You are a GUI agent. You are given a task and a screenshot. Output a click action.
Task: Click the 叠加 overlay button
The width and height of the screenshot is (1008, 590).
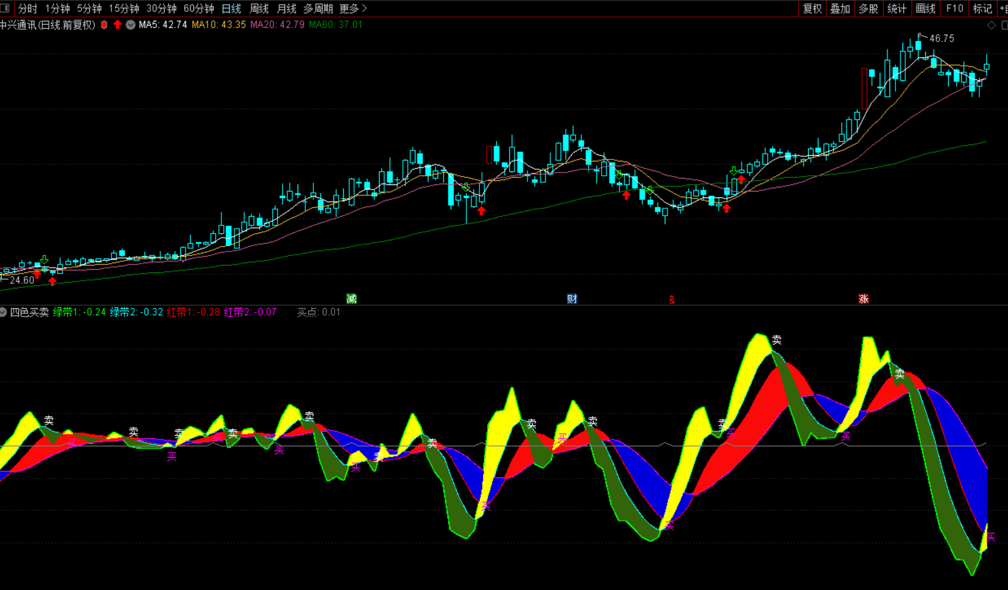click(840, 8)
